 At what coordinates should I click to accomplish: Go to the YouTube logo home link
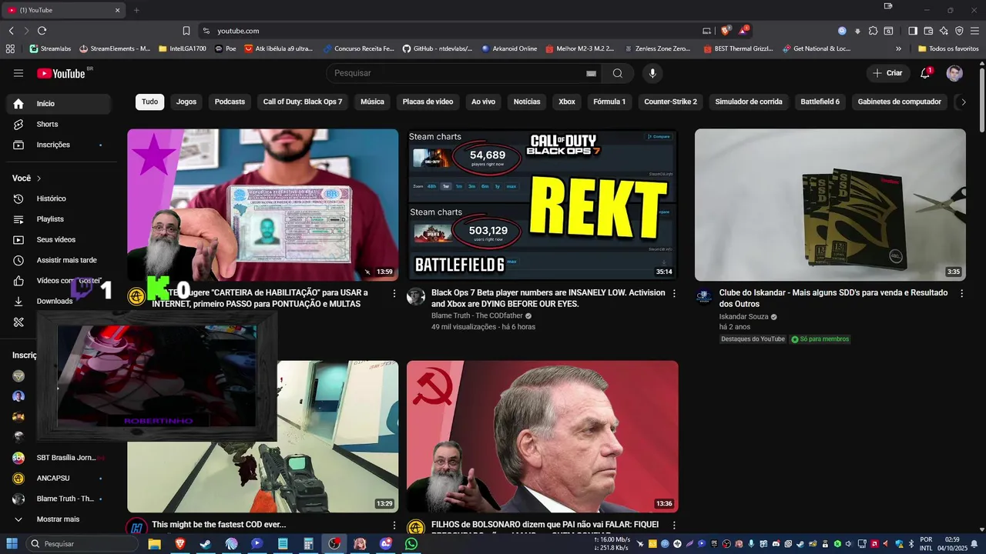tap(61, 73)
